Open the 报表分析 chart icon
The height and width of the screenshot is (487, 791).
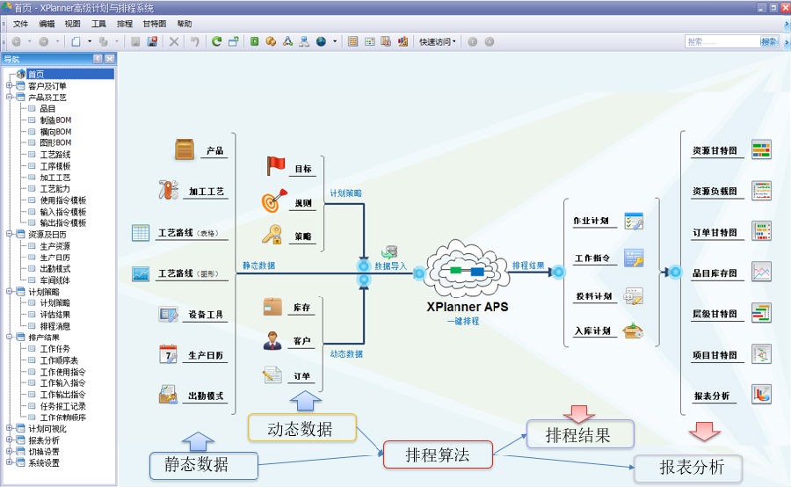point(761,395)
